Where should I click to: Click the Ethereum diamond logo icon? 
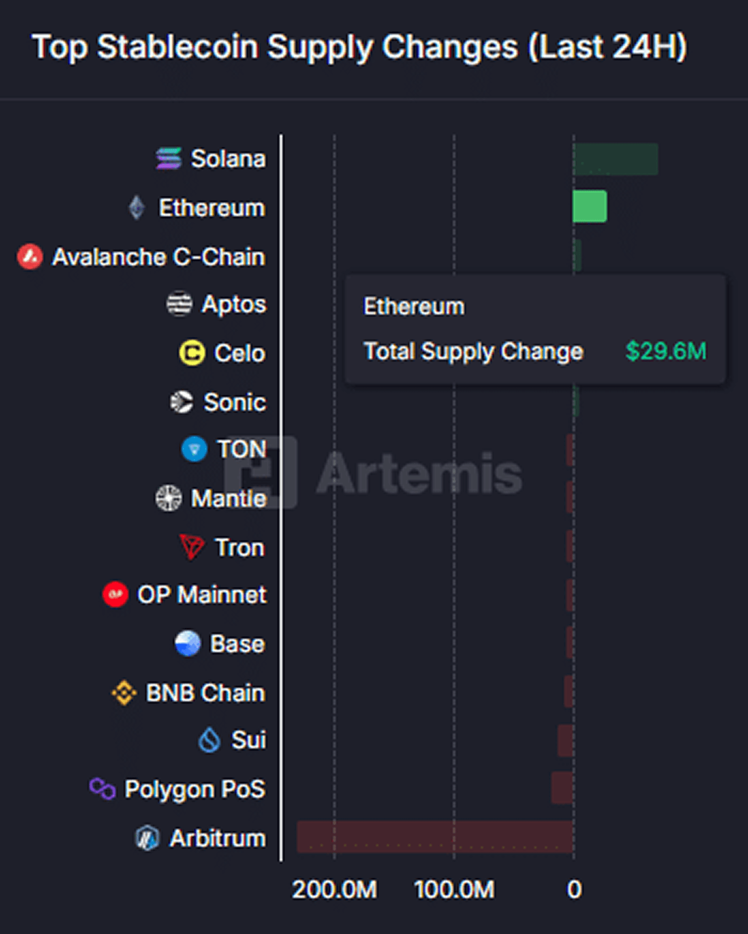(136, 208)
